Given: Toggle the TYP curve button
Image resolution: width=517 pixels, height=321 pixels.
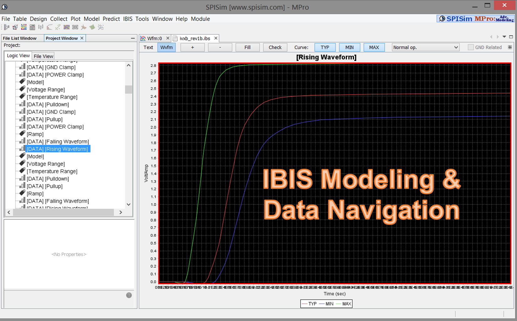Looking at the screenshot, I should pyautogui.click(x=325, y=47).
